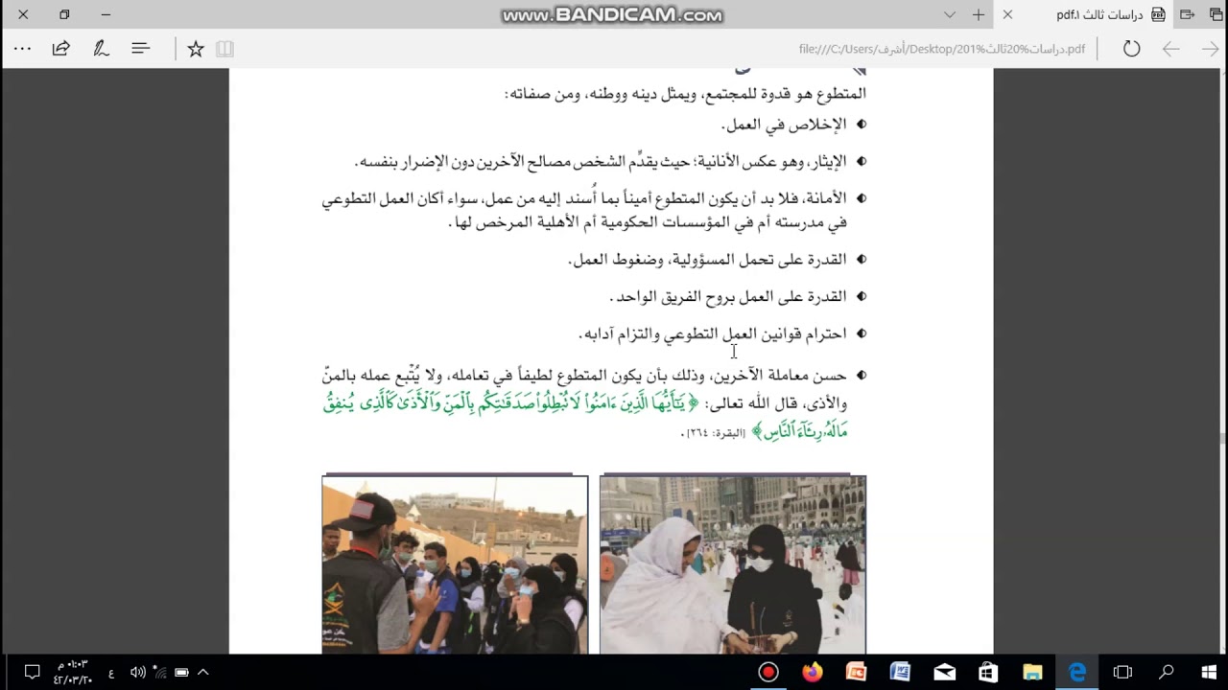Click the Bandicam record taskbar icon

coord(768,672)
